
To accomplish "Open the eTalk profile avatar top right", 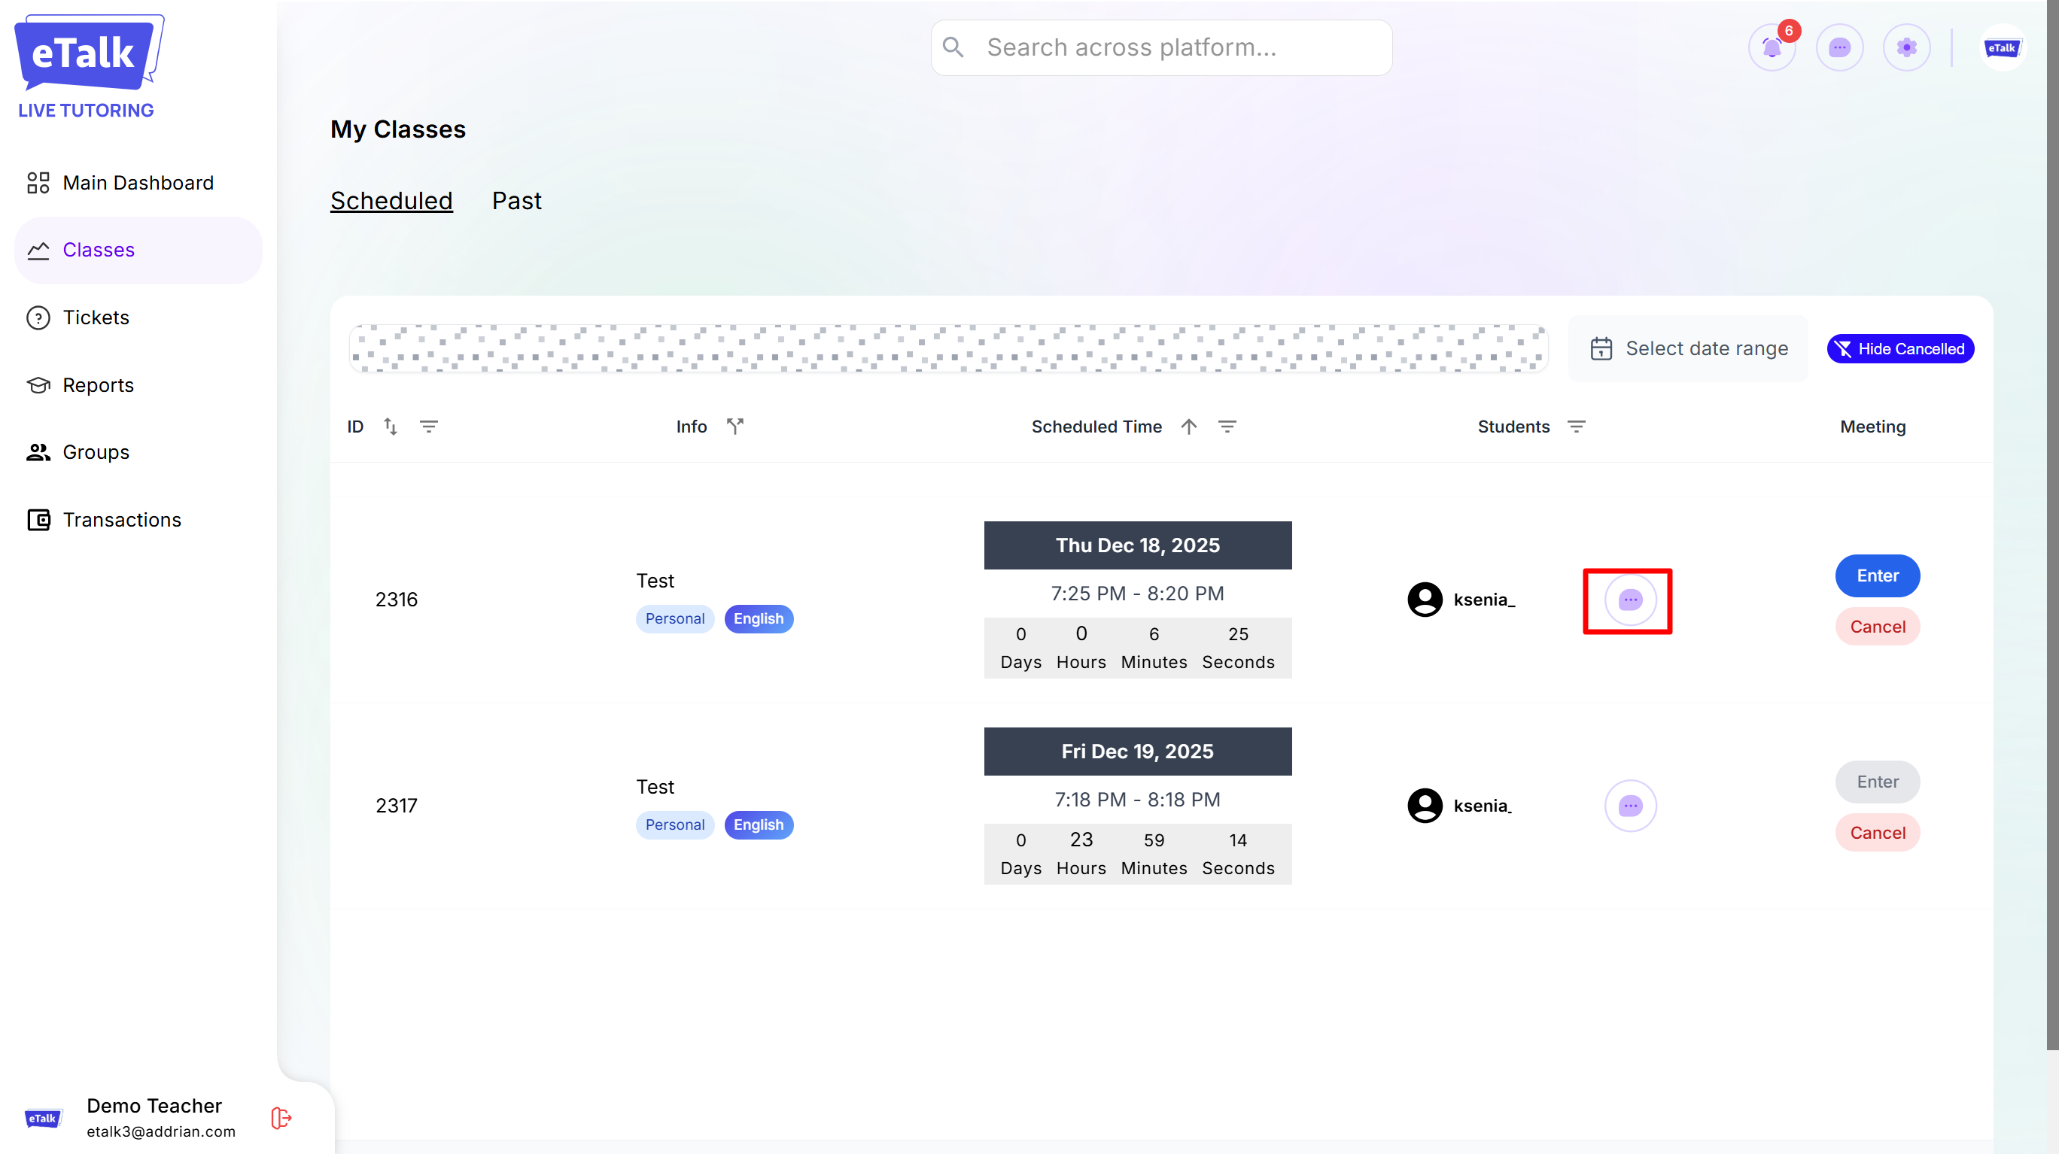I will (2002, 48).
